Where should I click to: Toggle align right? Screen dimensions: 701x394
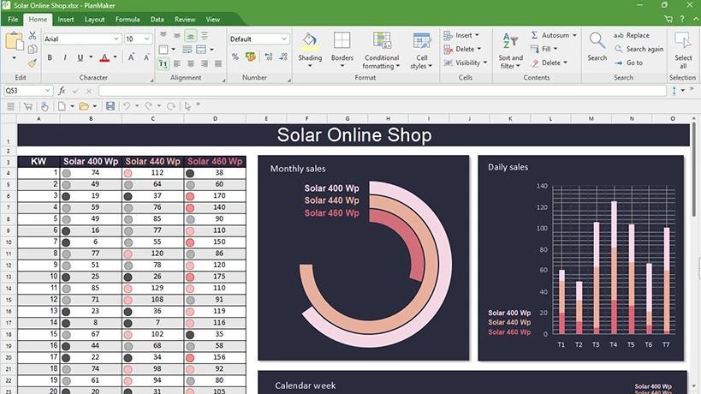[205, 64]
